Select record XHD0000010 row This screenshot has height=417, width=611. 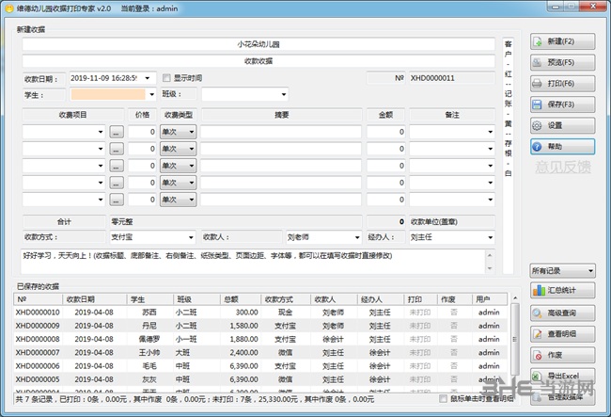click(260, 313)
